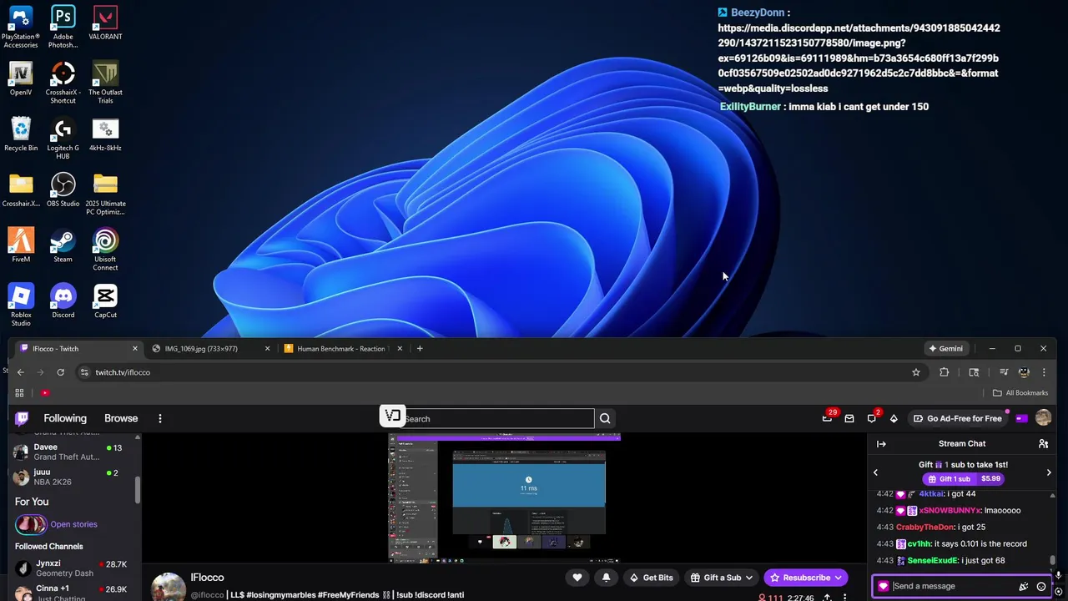Image resolution: width=1068 pixels, height=601 pixels.
Task: Open the Following page
Action: click(x=65, y=418)
